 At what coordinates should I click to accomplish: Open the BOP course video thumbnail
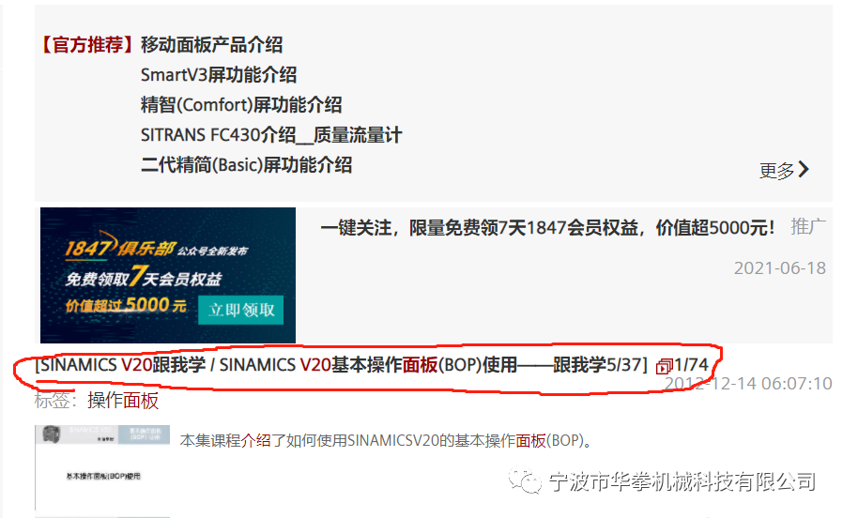click(x=102, y=467)
